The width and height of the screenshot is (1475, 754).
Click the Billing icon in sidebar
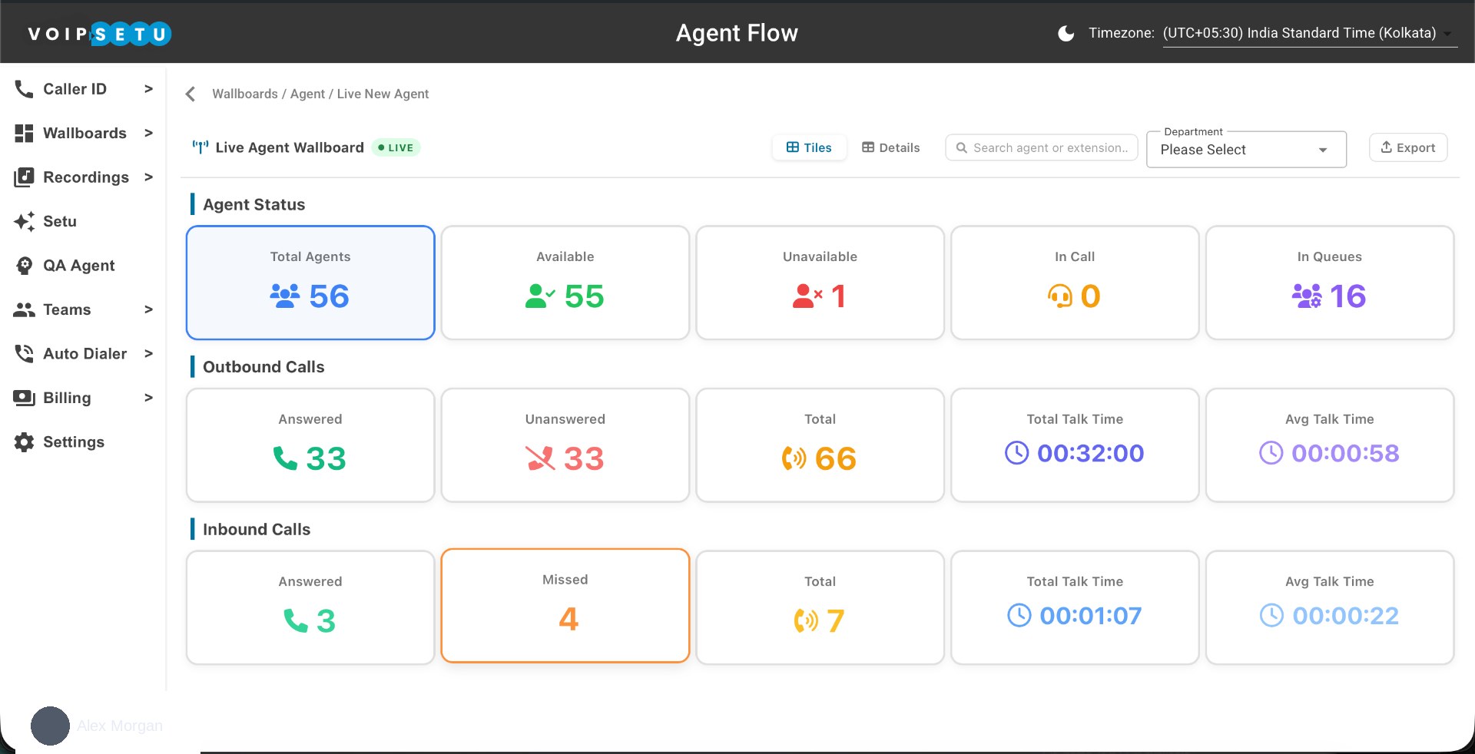coord(24,398)
